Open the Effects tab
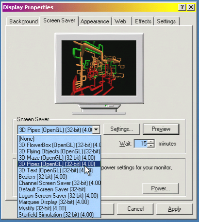 point(143,21)
